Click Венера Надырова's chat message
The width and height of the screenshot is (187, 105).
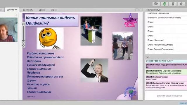pyautogui.click(x=166, y=66)
